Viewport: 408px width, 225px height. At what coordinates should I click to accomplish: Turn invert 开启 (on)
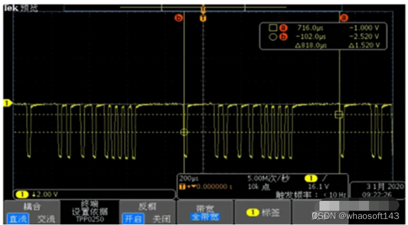pos(133,219)
